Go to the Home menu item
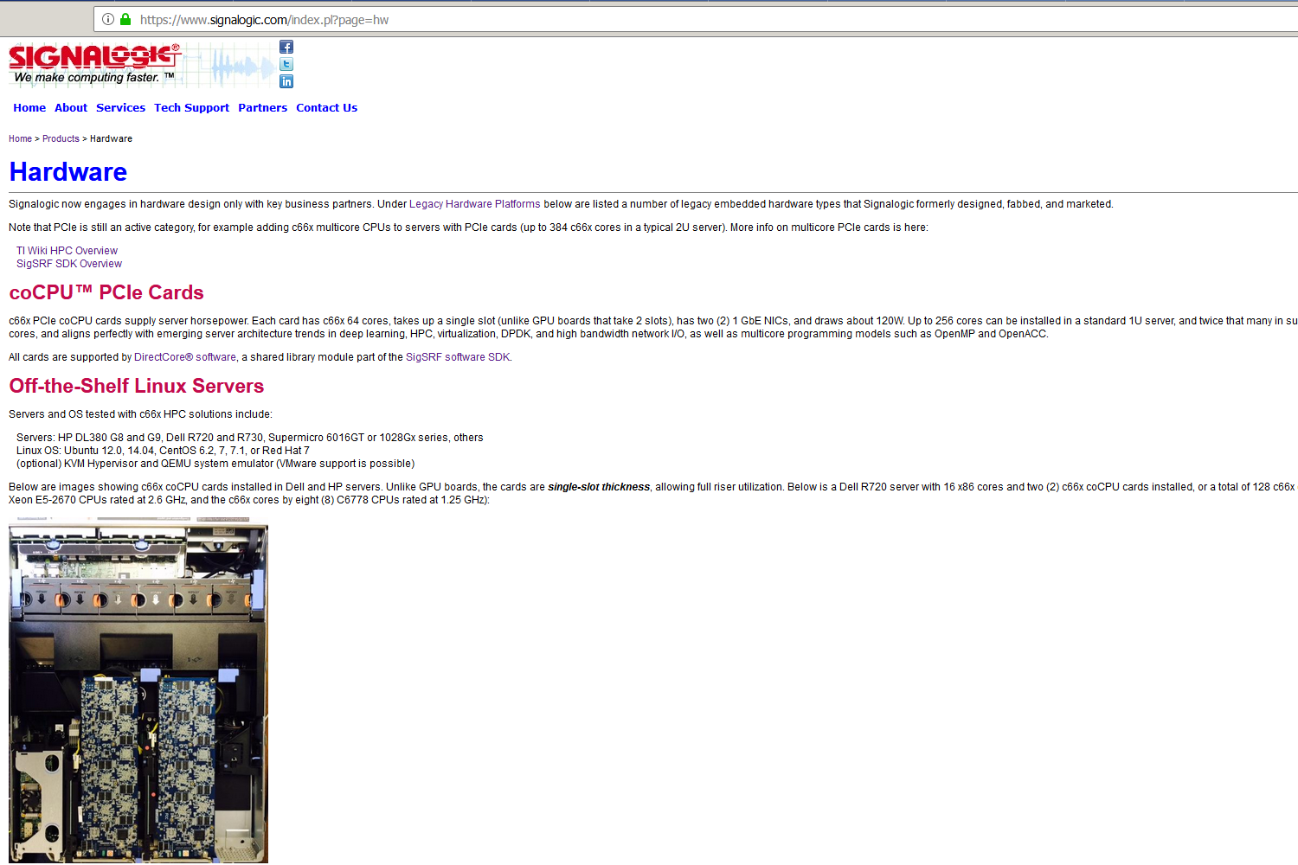Screen dimensions: 1298x865 coord(29,108)
